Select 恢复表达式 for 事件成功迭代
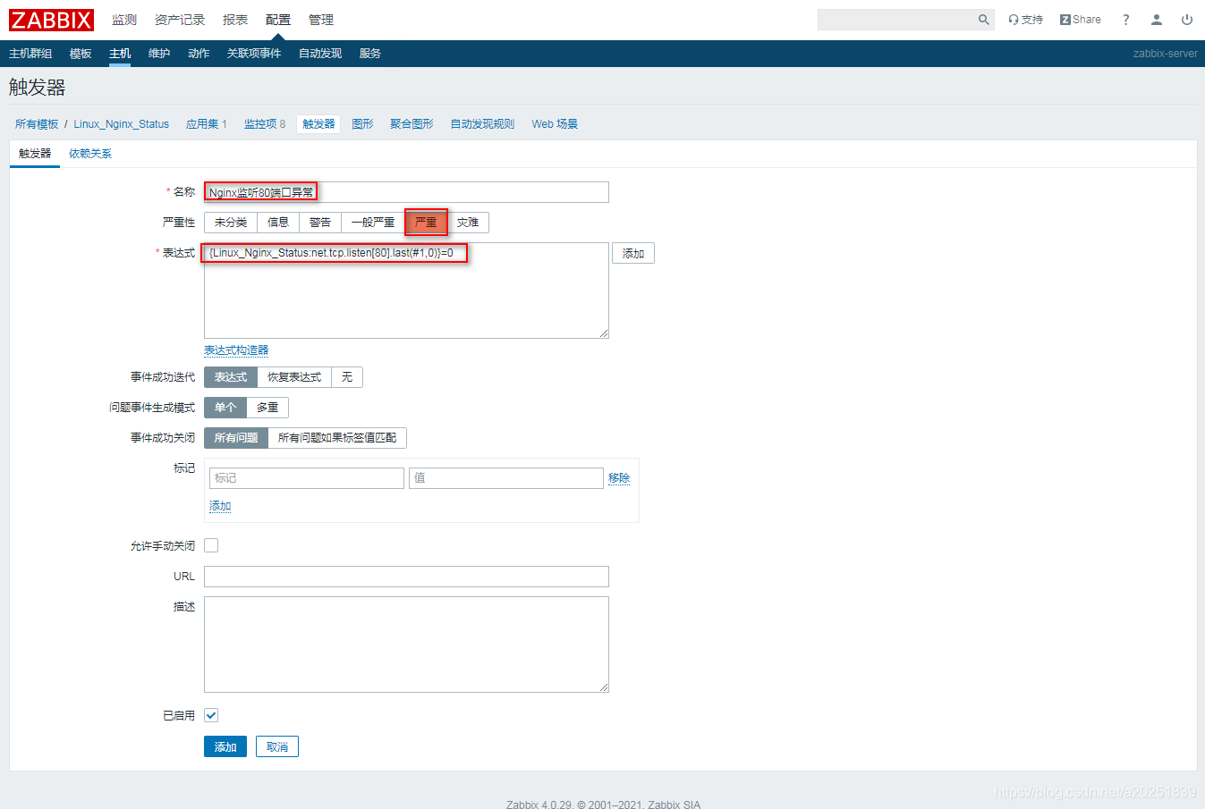Screen dimensions: 1205x809 pos(294,377)
